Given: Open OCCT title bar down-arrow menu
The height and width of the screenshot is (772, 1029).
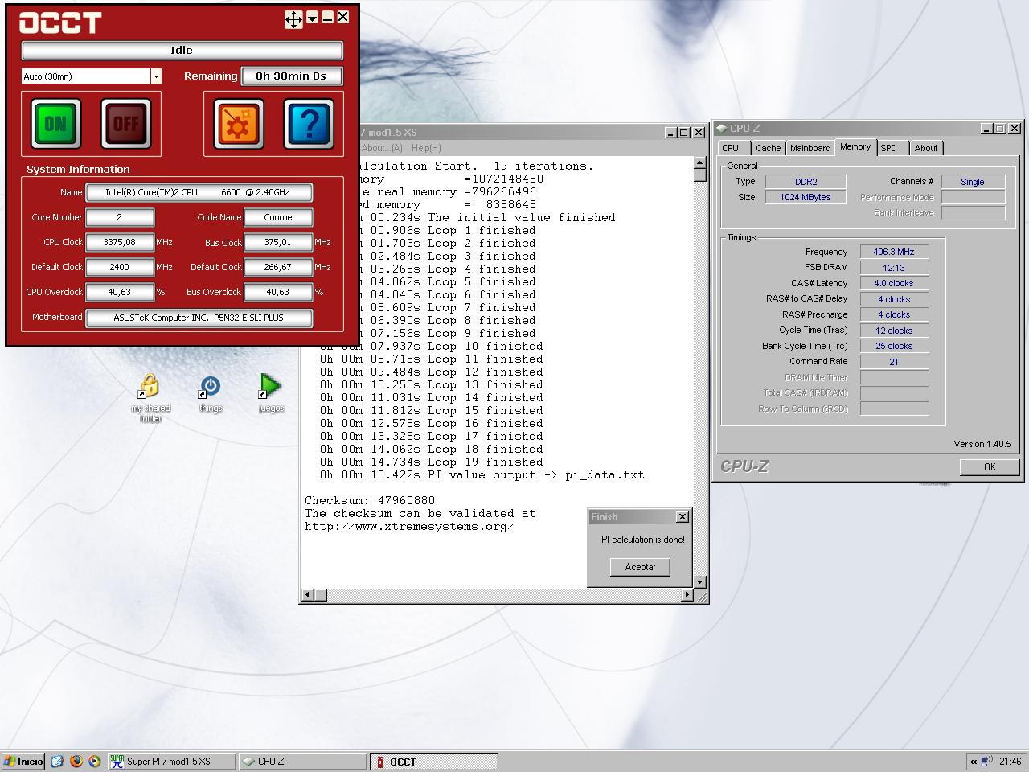Looking at the screenshot, I should [313, 18].
